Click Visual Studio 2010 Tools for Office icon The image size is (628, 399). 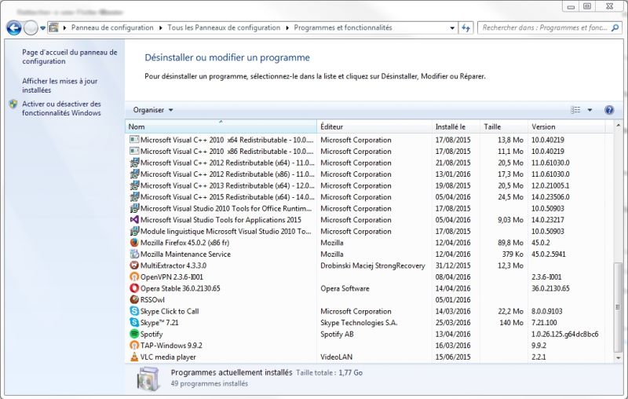(x=134, y=208)
